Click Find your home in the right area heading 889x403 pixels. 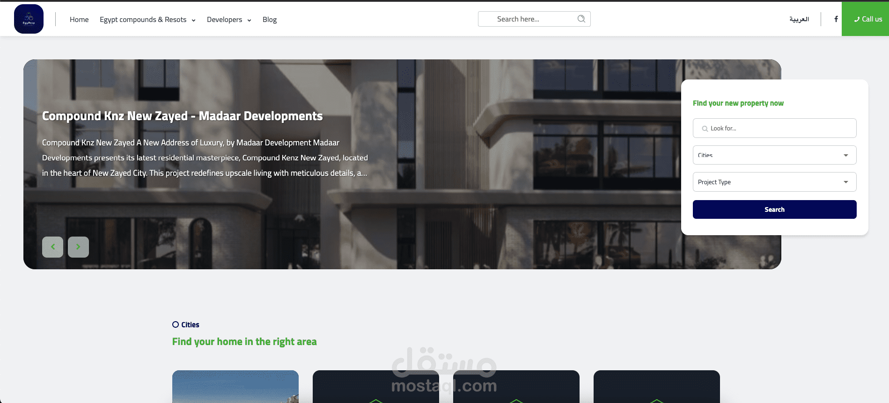[244, 342]
